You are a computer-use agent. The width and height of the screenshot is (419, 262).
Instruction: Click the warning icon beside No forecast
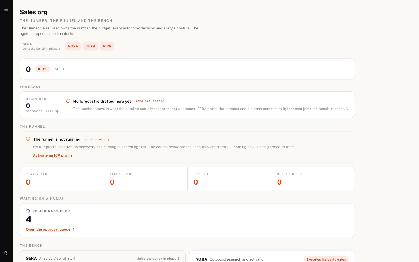click(x=68, y=101)
